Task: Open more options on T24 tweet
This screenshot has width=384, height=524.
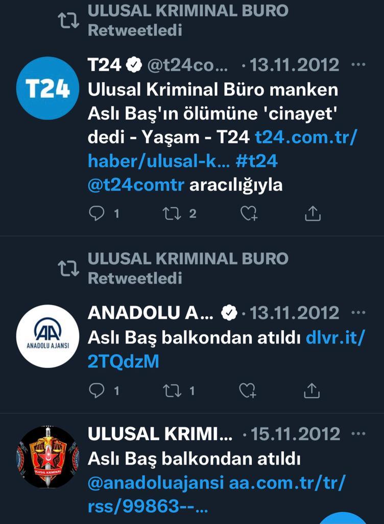Action: [358, 64]
